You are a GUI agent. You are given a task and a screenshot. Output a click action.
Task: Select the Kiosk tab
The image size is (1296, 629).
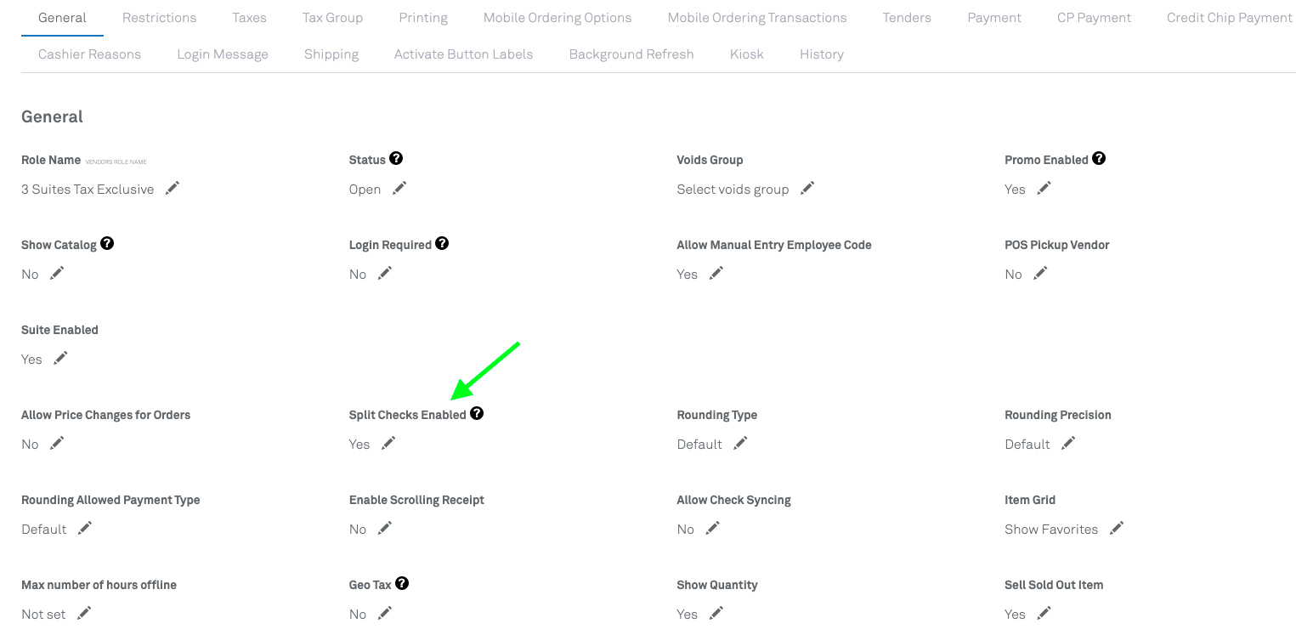pos(746,54)
